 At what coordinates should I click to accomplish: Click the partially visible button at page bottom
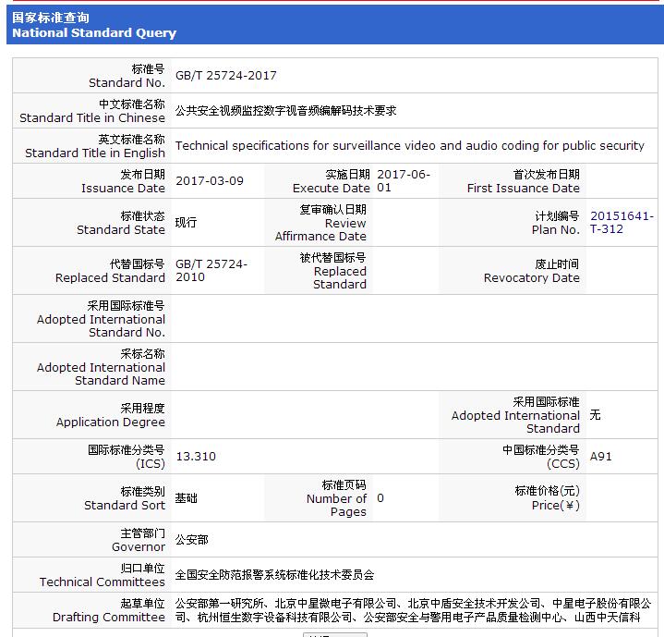tap(335, 634)
